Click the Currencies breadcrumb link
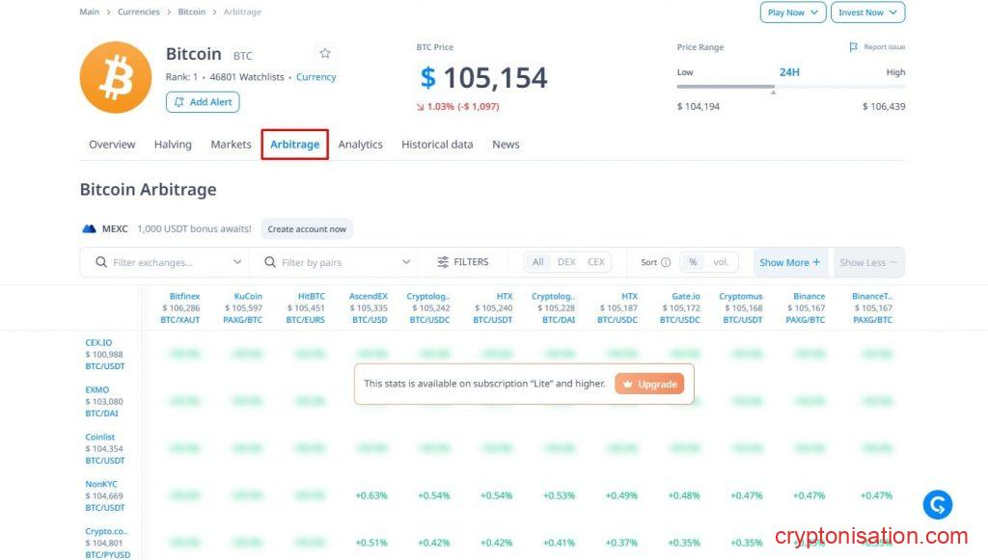This screenshot has width=988, height=560. click(x=139, y=13)
